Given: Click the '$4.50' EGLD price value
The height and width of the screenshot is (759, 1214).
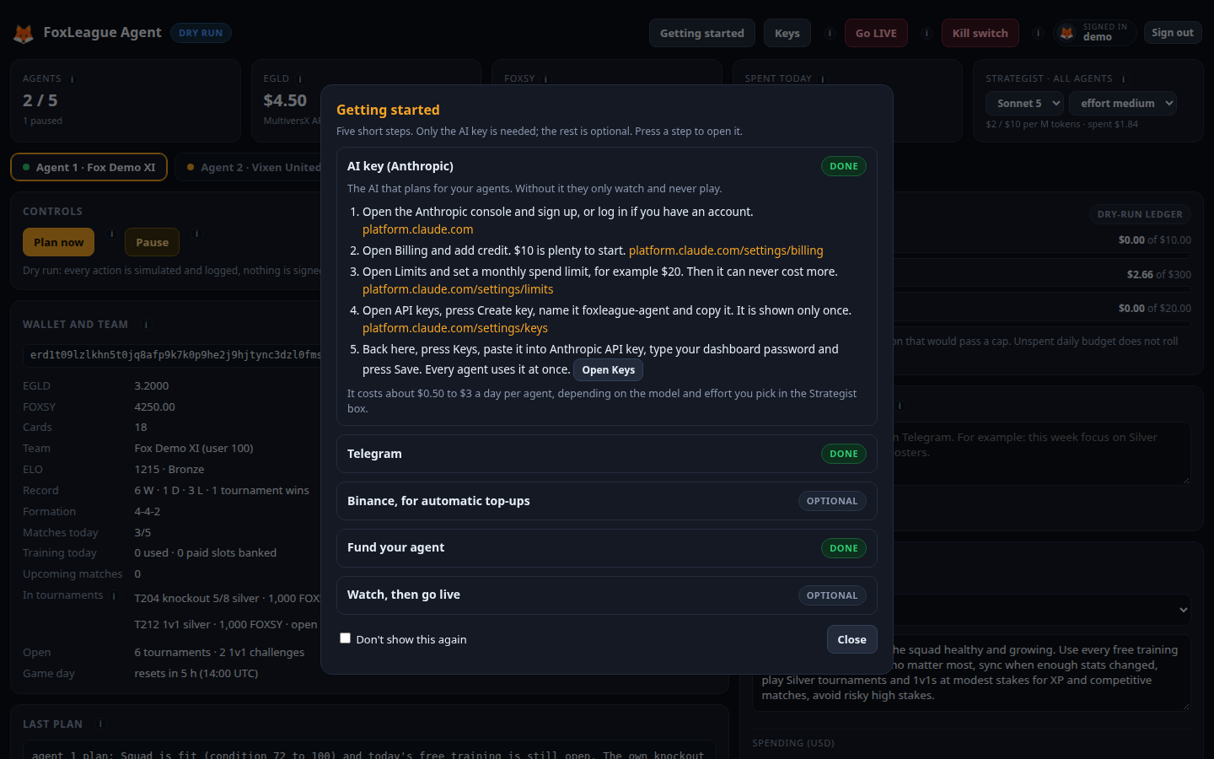Looking at the screenshot, I should coord(285,100).
